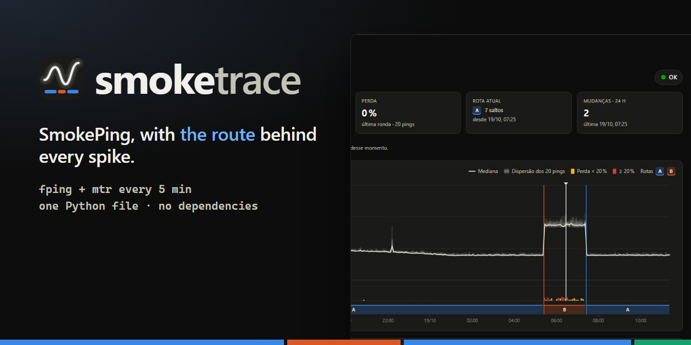Click 'última 19/10, 07:25' text
Screen dimensions: 691x345
tap(605, 125)
